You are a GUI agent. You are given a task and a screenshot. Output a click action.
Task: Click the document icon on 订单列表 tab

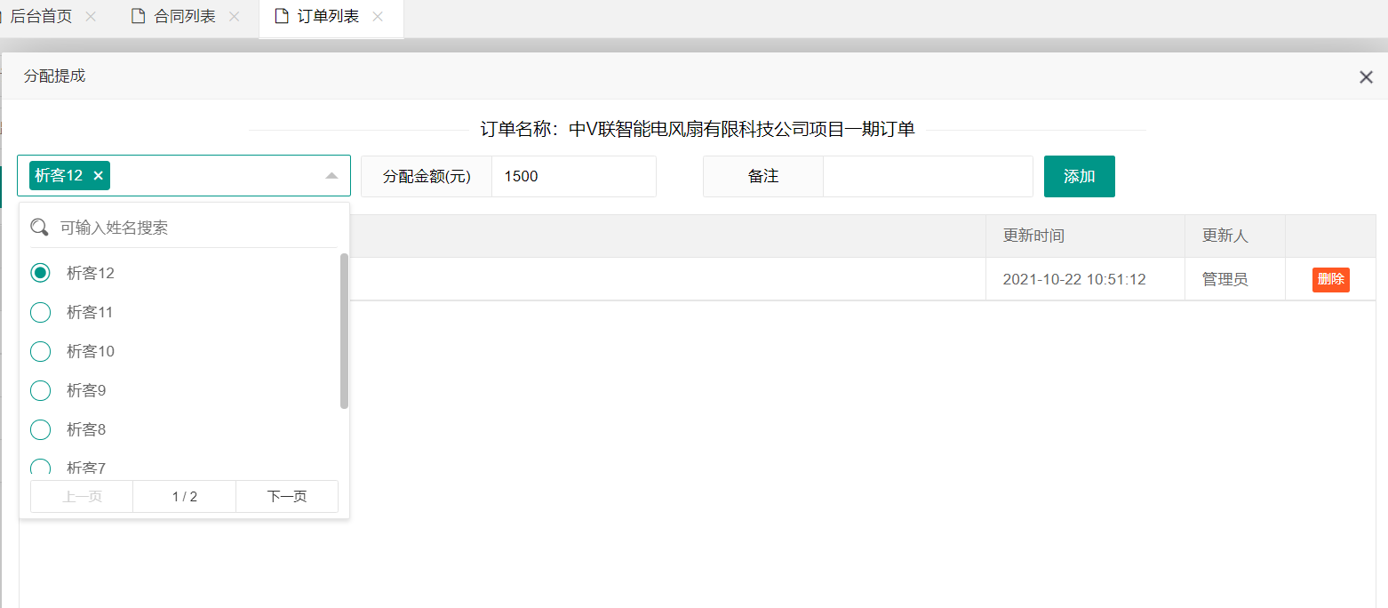click(x=282, y=17)
